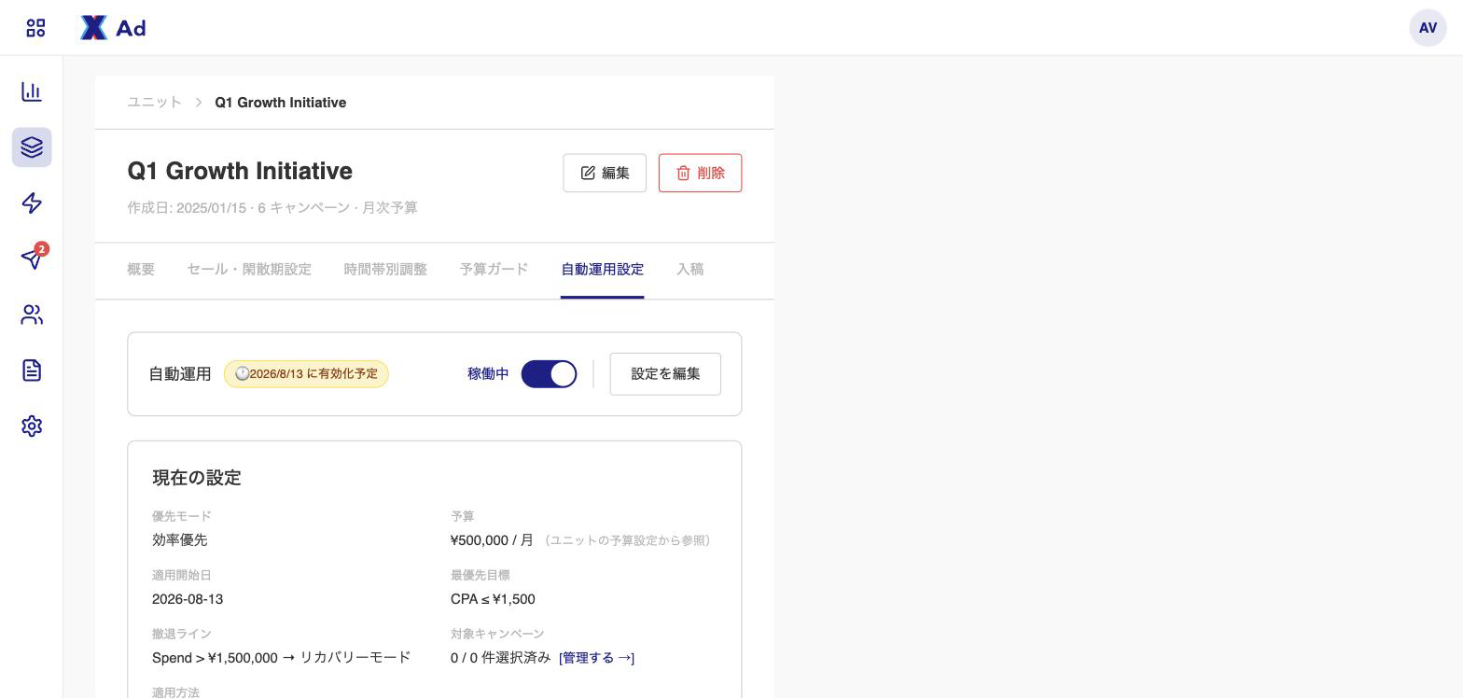Click the 対象キャンペーン field label
This screenshot has width=1463, height=699.
coord(497,634)
